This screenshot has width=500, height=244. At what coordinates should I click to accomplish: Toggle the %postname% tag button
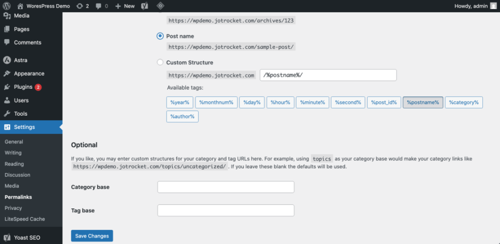coord(423,102)
